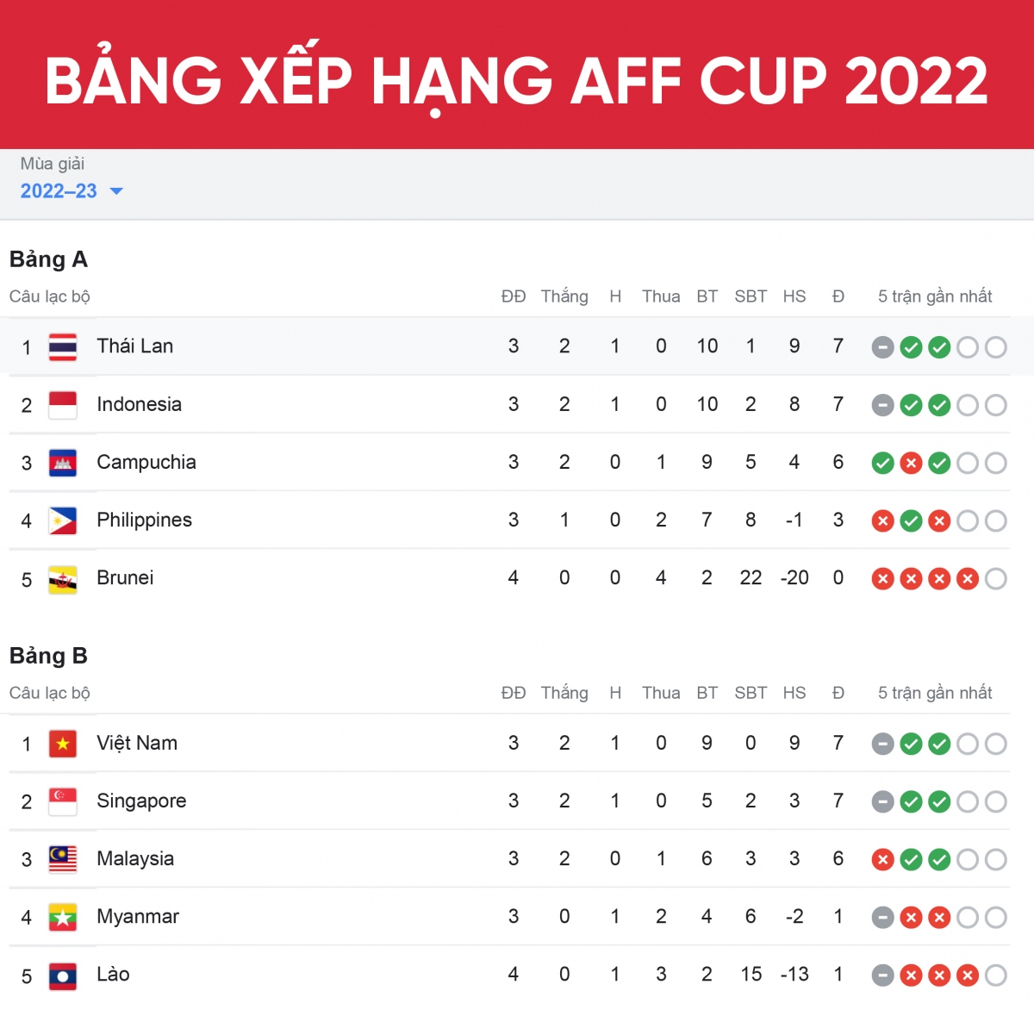
Task: Open the Việt Nam team link
Action: tap(137, 743)
